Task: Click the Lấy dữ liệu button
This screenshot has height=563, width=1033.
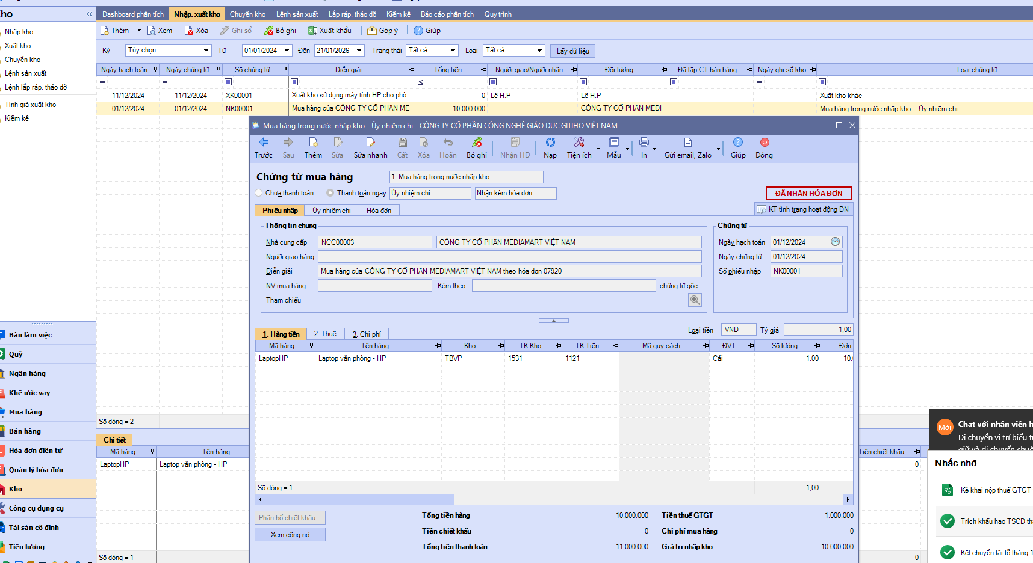Action: 572,51
